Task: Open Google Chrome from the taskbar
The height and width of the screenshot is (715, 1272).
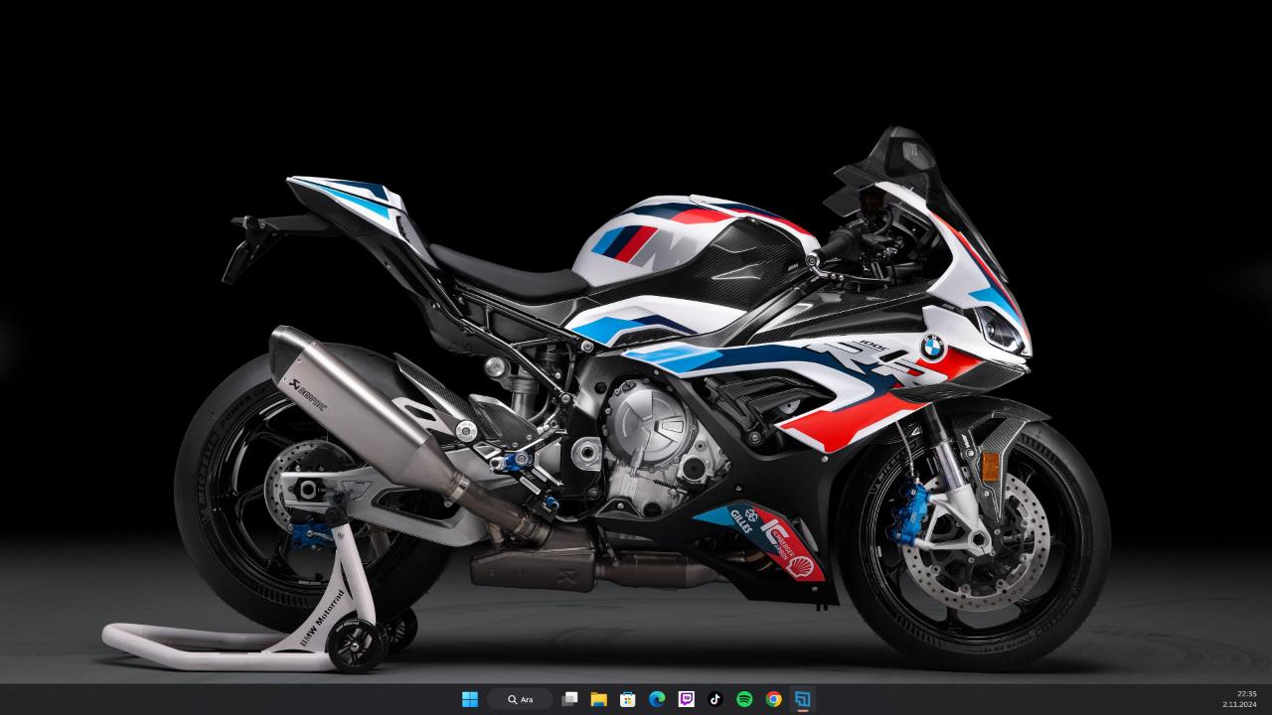Action: pos(773,699)
